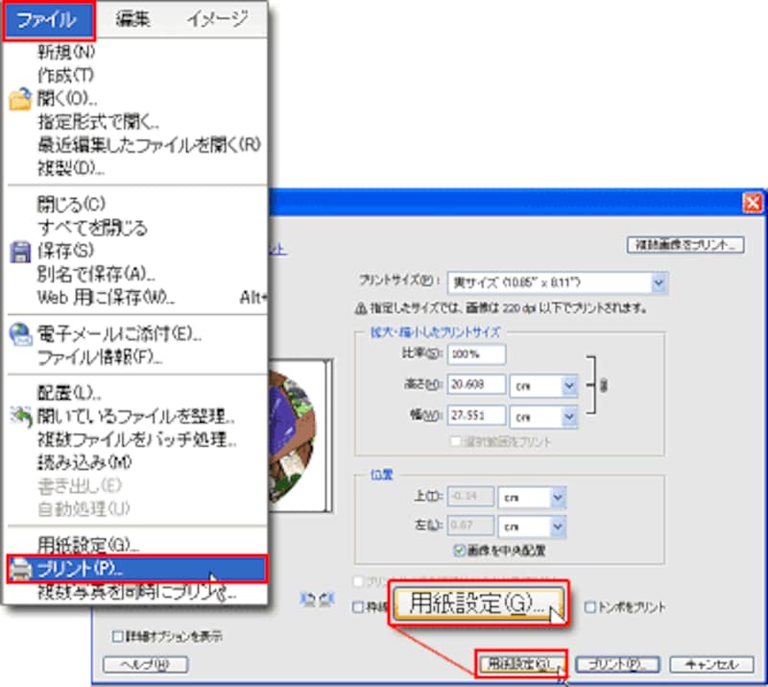Choose 用紙設定(G) in the file menu
768x687 pixels.
88,545
